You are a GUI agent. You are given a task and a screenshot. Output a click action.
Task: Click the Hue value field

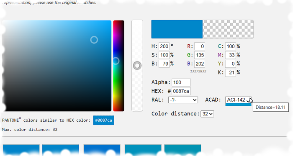coord(164,46)
